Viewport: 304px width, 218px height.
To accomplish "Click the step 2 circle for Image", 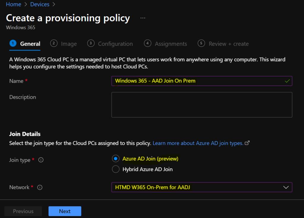I will tap(54, 43).
